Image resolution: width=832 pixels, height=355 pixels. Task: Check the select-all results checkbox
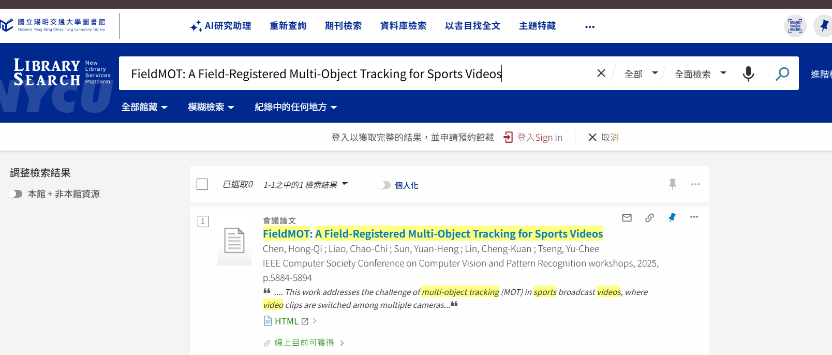pyautogui.click(x=202, y=184)
